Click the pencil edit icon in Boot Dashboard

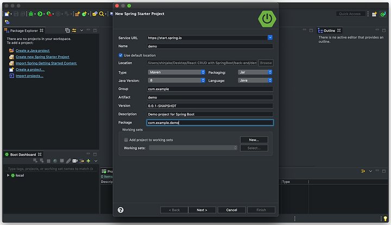click(x=68, y=161)
